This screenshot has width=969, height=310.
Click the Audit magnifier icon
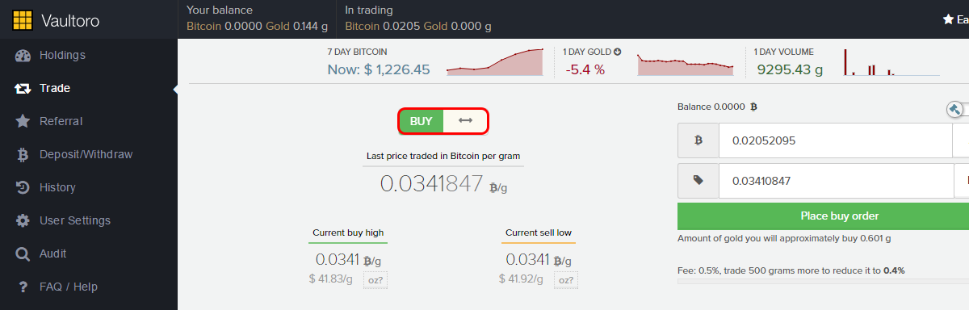pos(23,253)
